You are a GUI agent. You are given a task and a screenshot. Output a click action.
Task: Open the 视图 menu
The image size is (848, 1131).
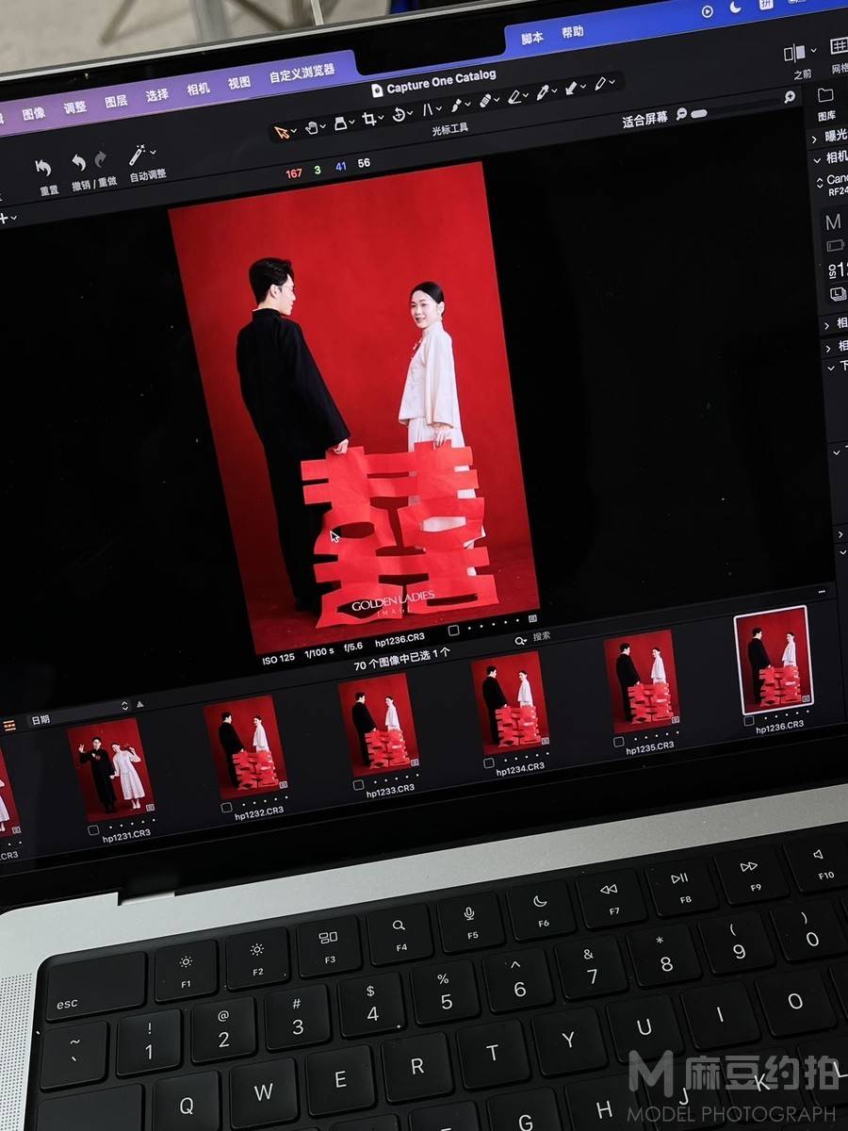tap(238, 82)
